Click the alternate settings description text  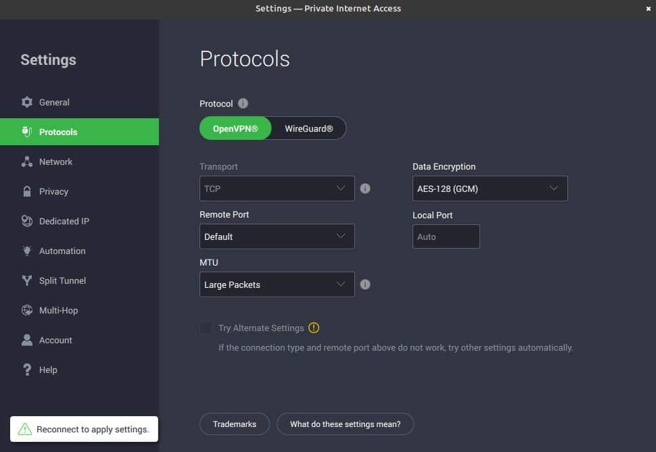click(396, 347)
